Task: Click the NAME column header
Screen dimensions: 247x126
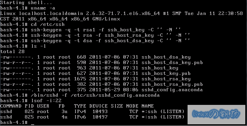Action: tap(148, 106)
